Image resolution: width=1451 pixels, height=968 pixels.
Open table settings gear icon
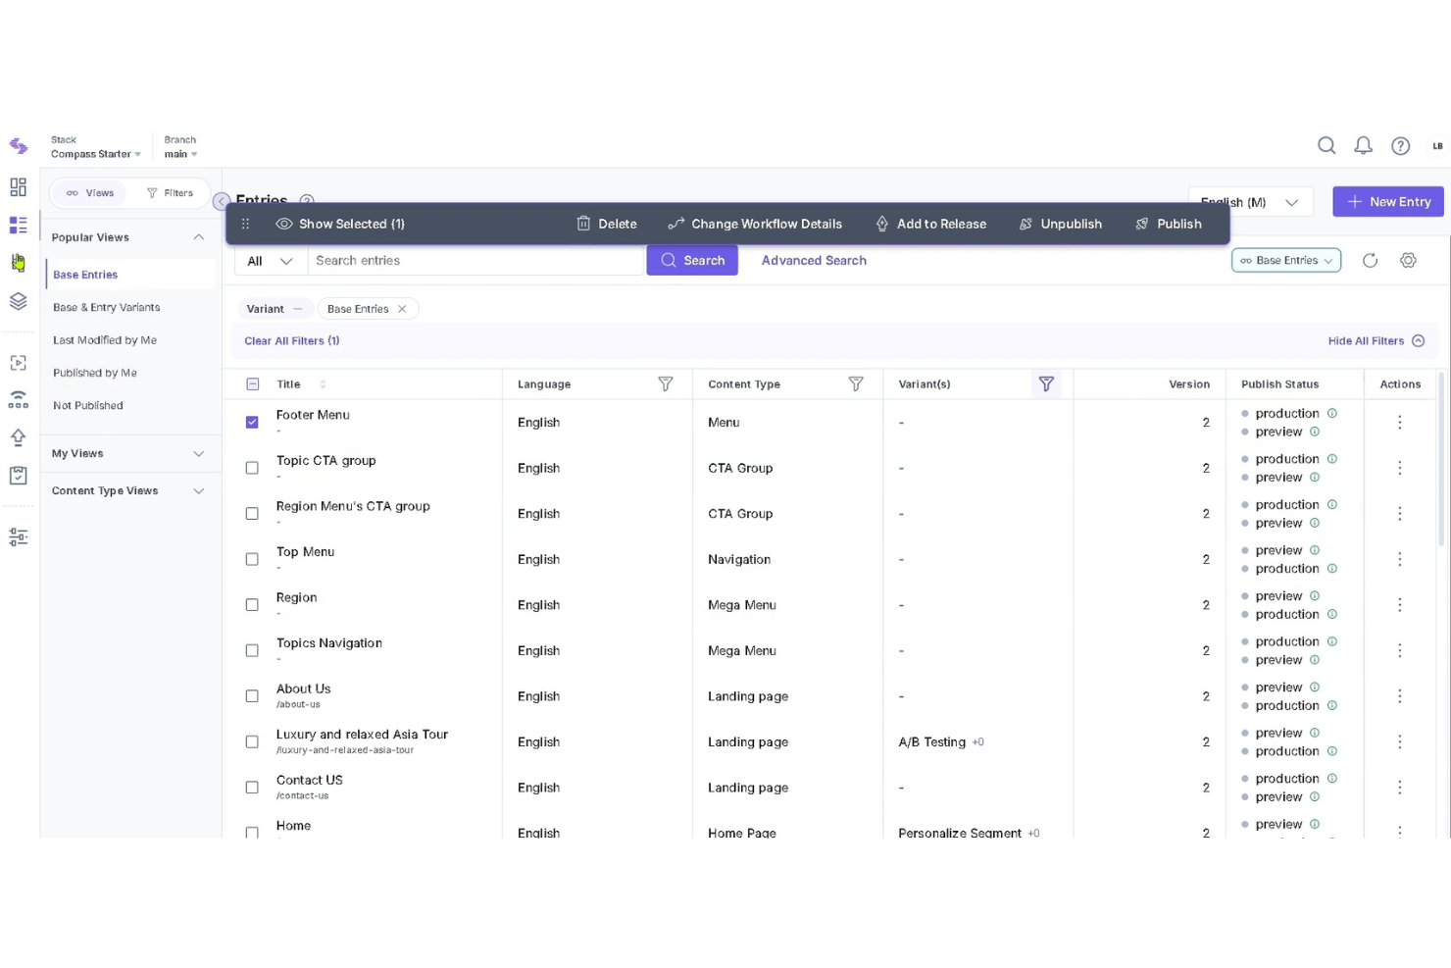[x=1409, y=260]
